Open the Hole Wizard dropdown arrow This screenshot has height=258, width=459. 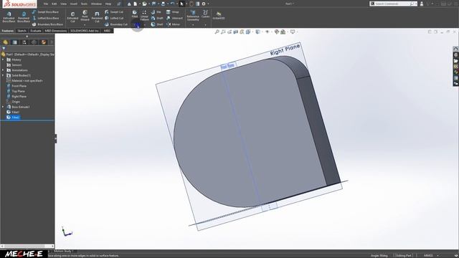tap(85, 24)
